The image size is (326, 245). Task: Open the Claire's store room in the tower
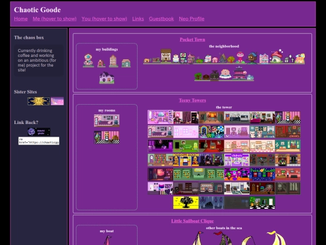click(x=237, y=160)
